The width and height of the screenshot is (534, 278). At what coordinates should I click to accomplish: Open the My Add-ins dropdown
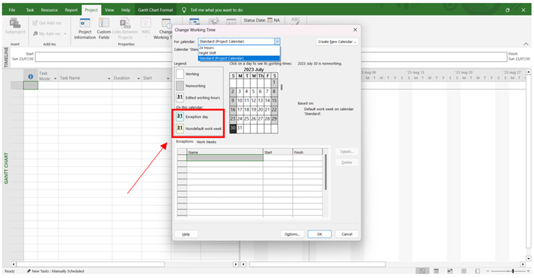point(65,34)
